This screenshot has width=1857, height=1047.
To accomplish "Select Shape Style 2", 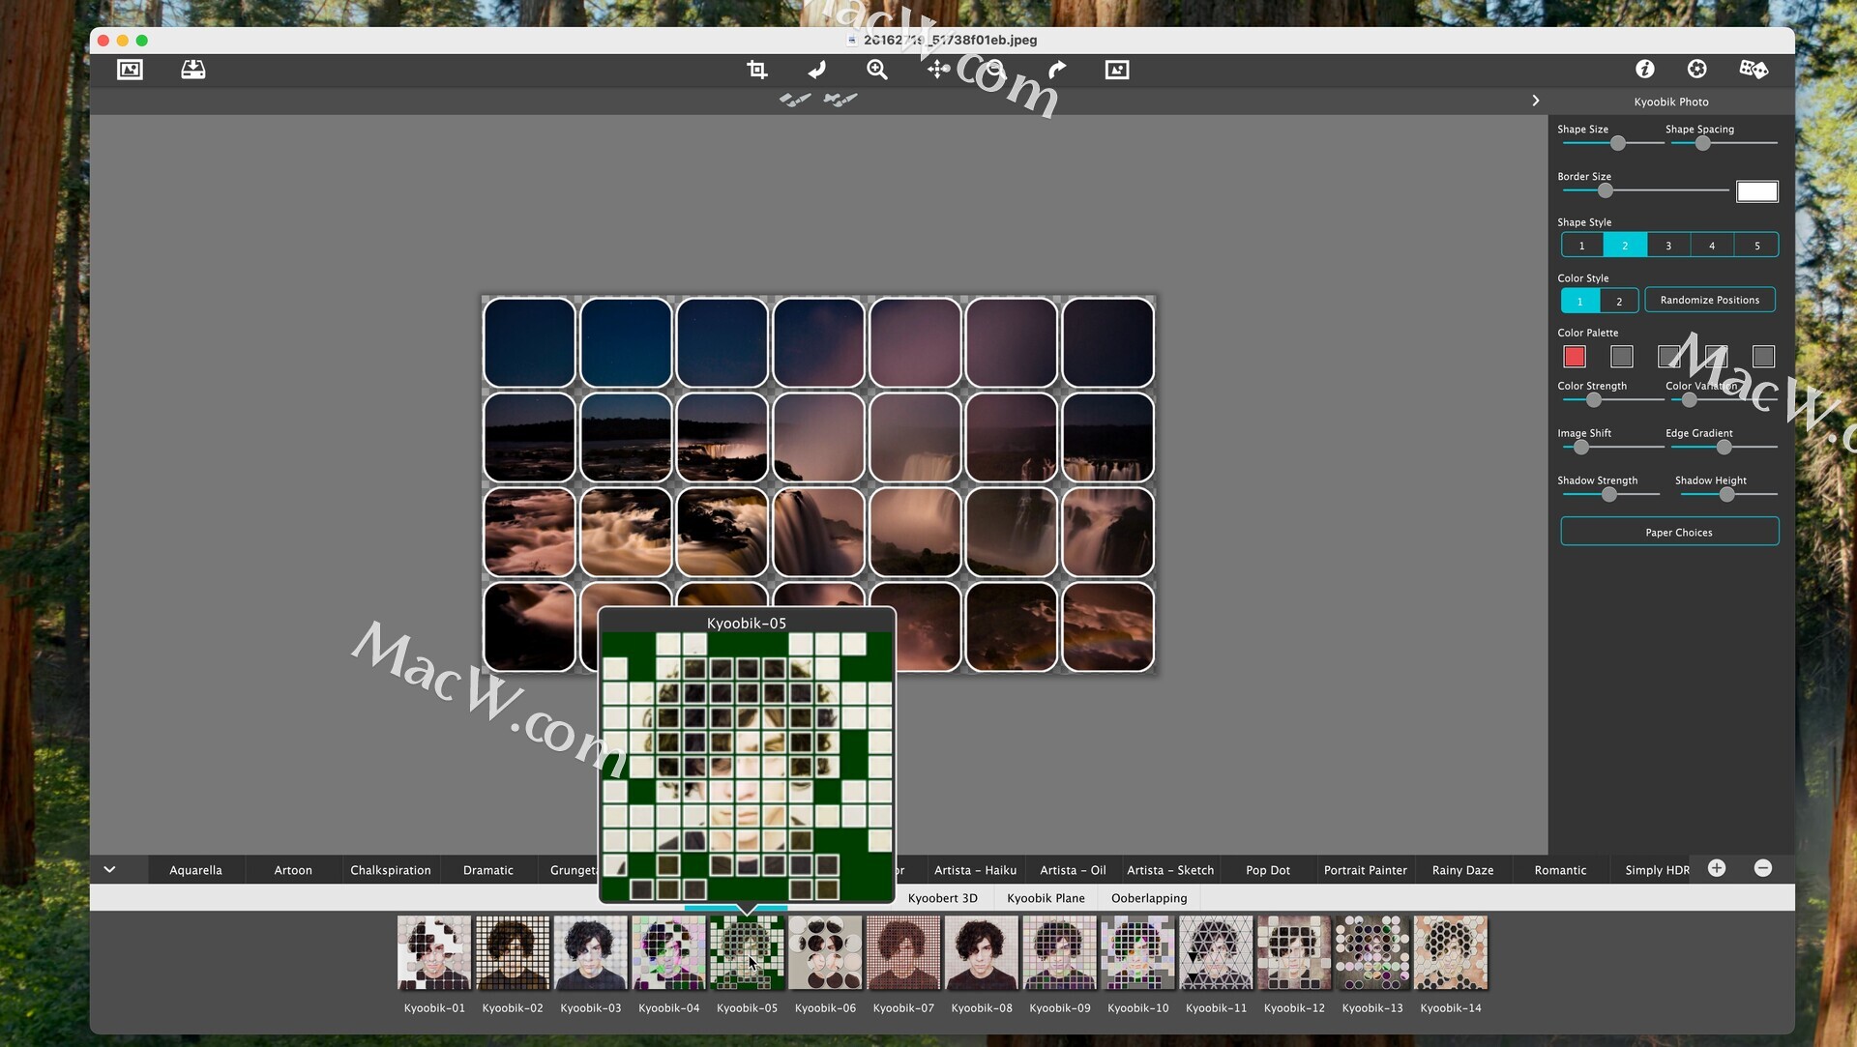I will pos(1625,246).
